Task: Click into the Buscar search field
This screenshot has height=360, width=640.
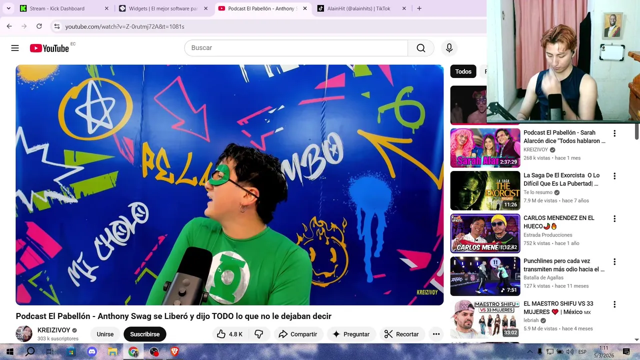Action: pyautogui.click(x=296, y=47)
